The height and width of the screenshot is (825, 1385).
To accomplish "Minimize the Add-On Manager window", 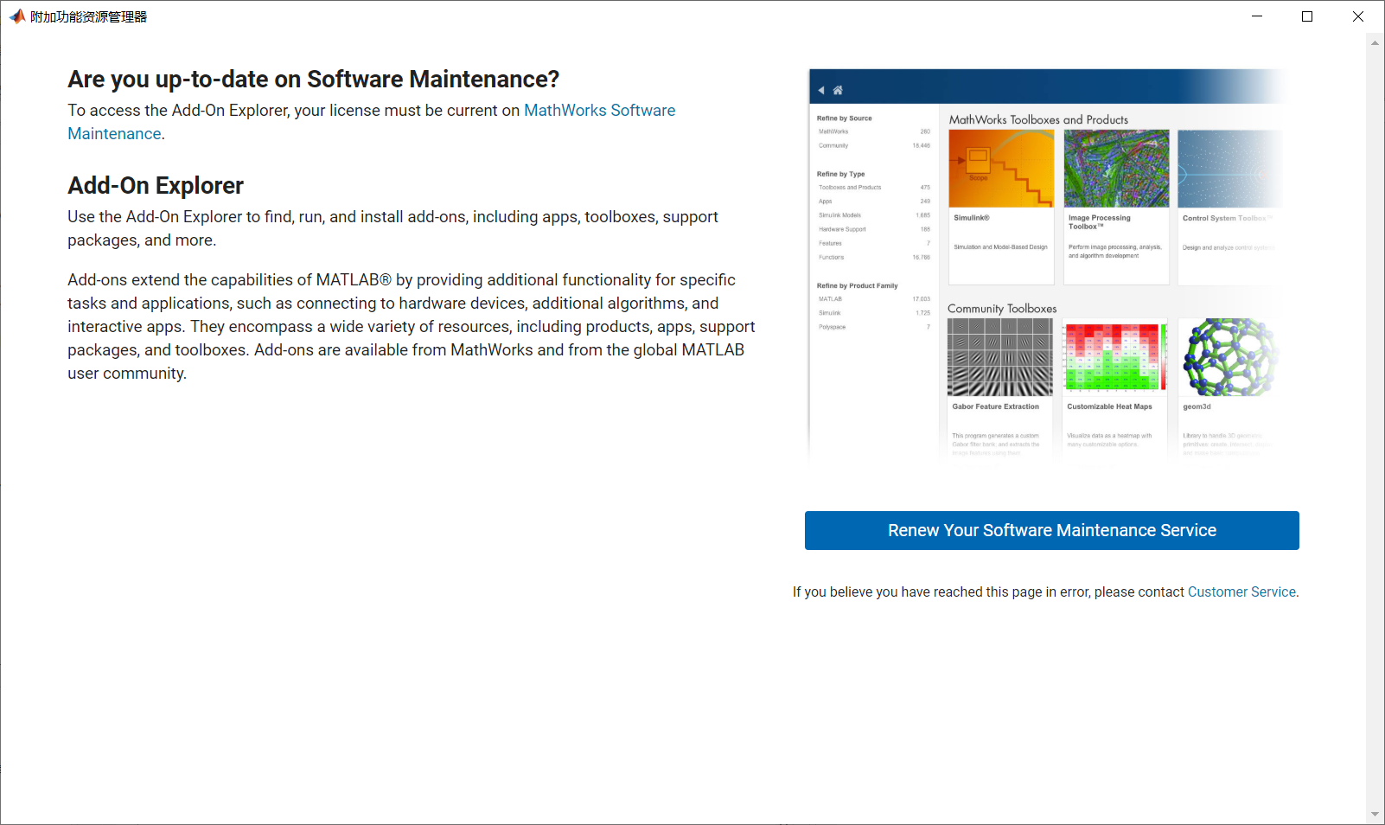I will coord(1257,16).
